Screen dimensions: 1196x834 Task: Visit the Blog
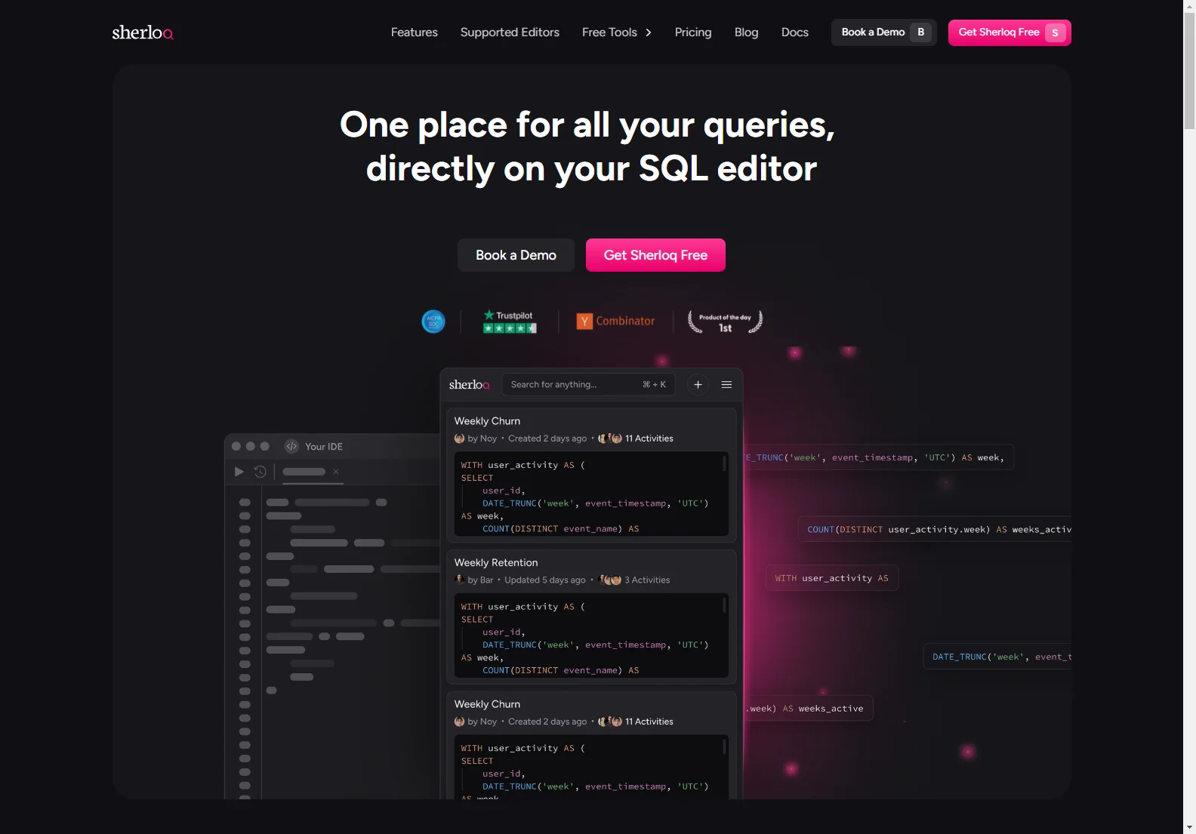pos(746,32)
